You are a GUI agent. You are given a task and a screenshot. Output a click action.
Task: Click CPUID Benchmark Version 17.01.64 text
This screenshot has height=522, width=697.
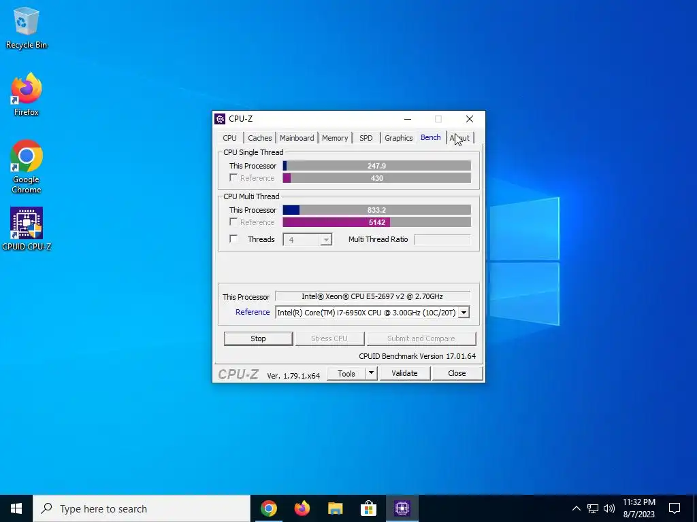pos(417,356)
